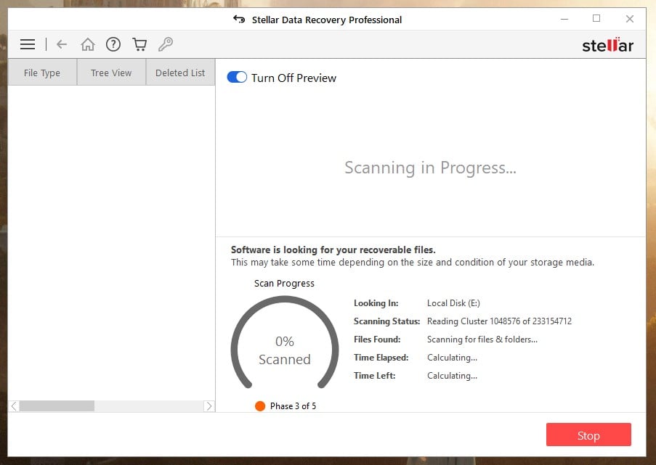Open Help via question mark icon
The width and height of the screenshot is (656, 465).
click(113, 44)
